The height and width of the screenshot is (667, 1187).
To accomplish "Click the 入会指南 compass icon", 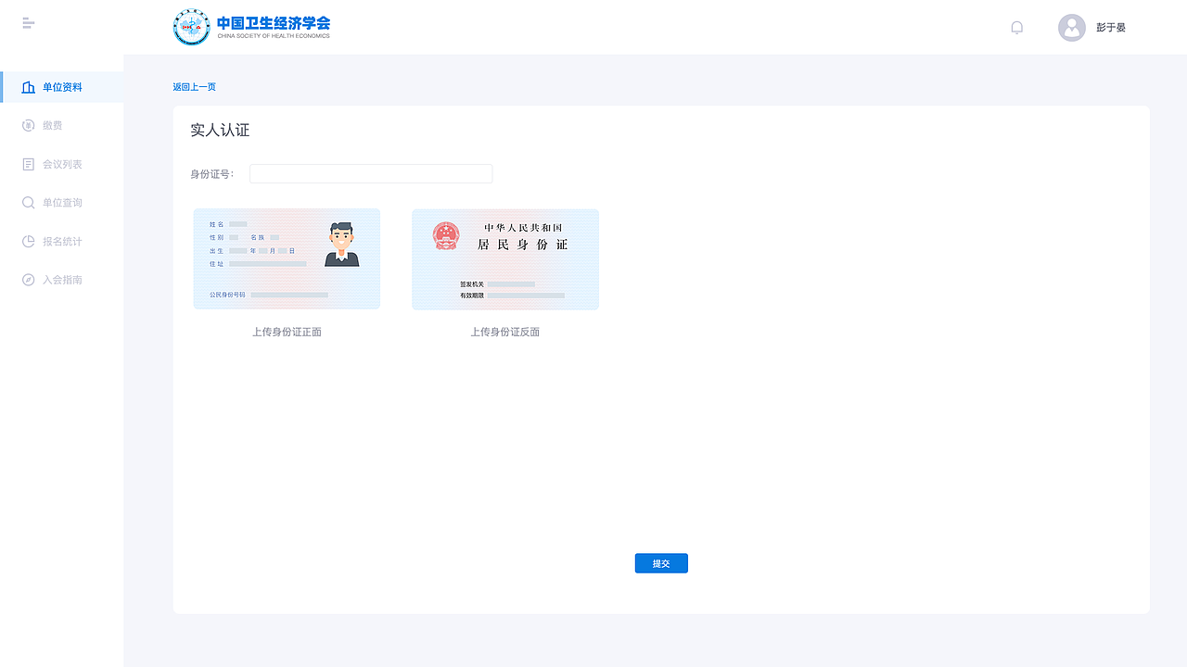I will point(29,280).
